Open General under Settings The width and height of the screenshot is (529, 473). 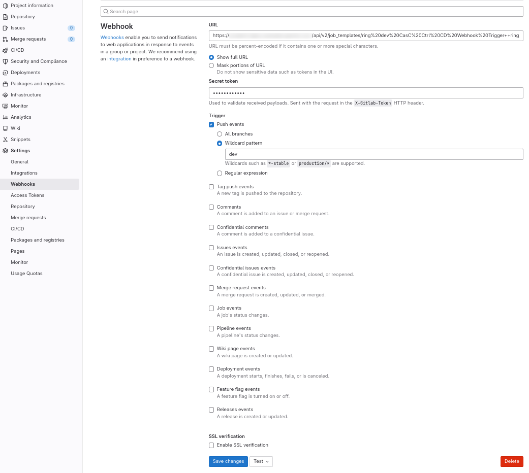click(x=20, y=162)
